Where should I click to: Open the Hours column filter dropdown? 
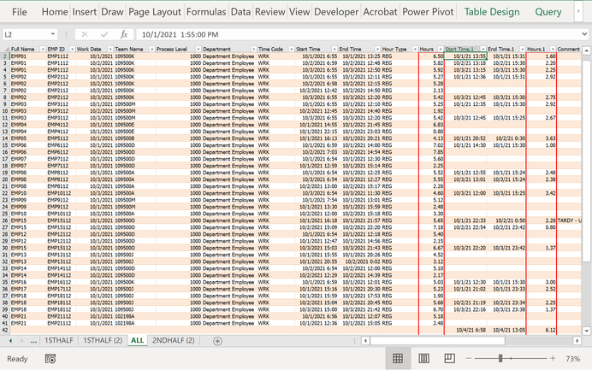pos(441,49)
